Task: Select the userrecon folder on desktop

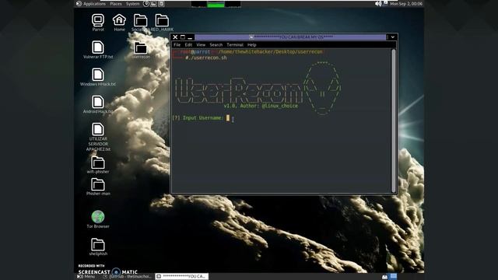Action: (140, 48)
